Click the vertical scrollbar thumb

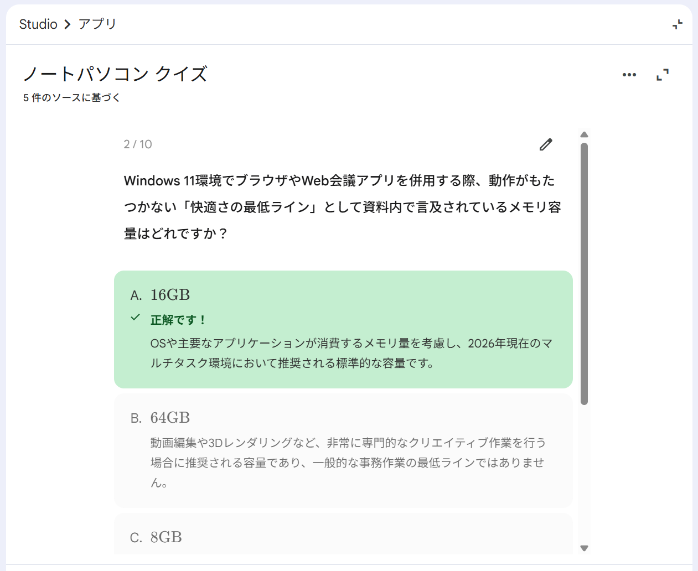[x=584, y=274]
